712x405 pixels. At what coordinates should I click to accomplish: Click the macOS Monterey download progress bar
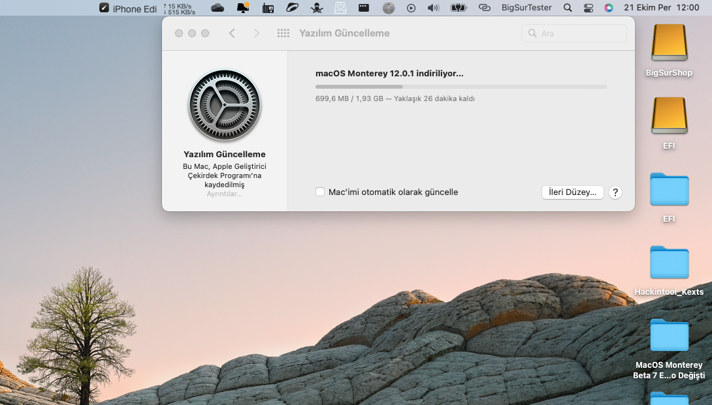tap(461, 87)
